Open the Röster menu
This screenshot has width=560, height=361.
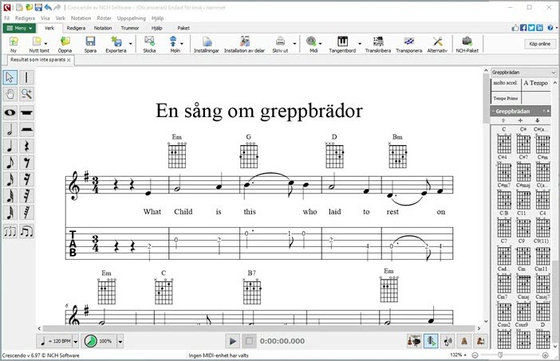click(104, 18)
